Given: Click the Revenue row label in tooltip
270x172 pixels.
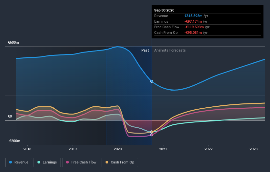Looking at the screenshot, I should [x=161, y=16].
